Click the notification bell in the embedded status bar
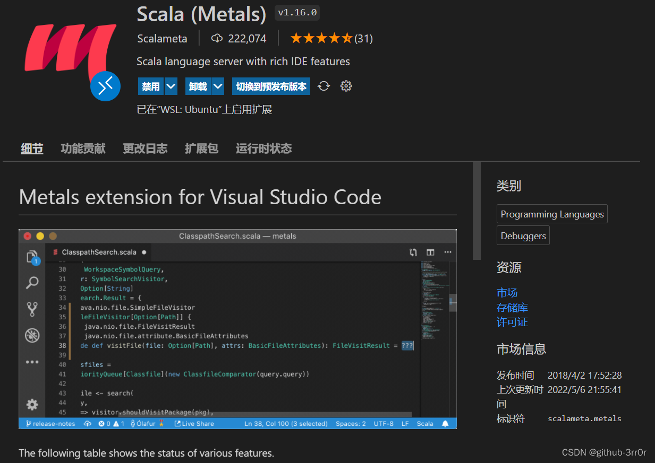The image size is (655, 463). [445, 424]
